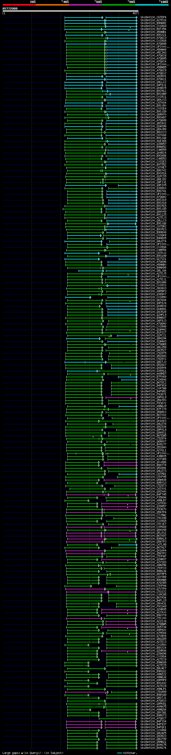Select the UniRef100_B8LNC7 label
Screen dimensions: 171x755
(x=153, y=668)
